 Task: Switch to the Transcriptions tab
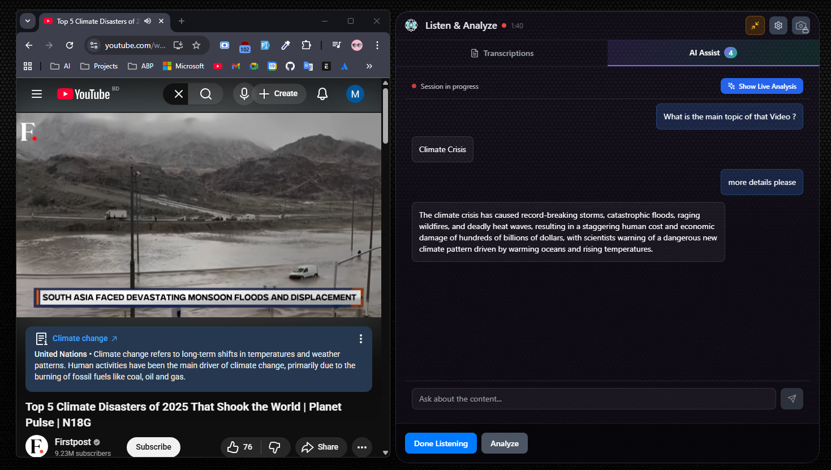click(502, 53)
